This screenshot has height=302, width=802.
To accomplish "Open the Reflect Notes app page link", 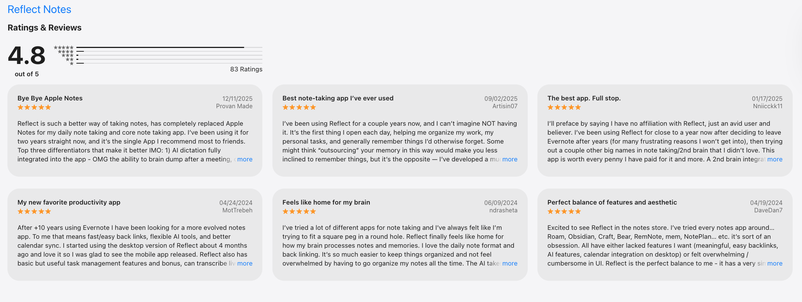I will pos(39,9).
